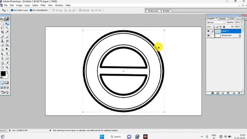Open the File menu
Image resolution: width=247 pixels, height=139 pixels.
[6, 5]
